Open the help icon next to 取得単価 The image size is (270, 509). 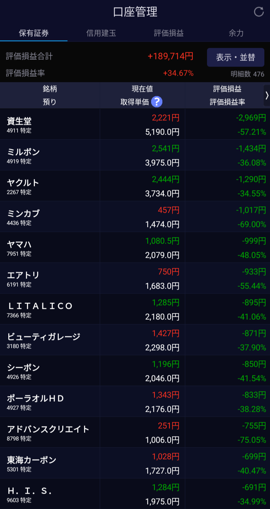(x=156, y=101)
